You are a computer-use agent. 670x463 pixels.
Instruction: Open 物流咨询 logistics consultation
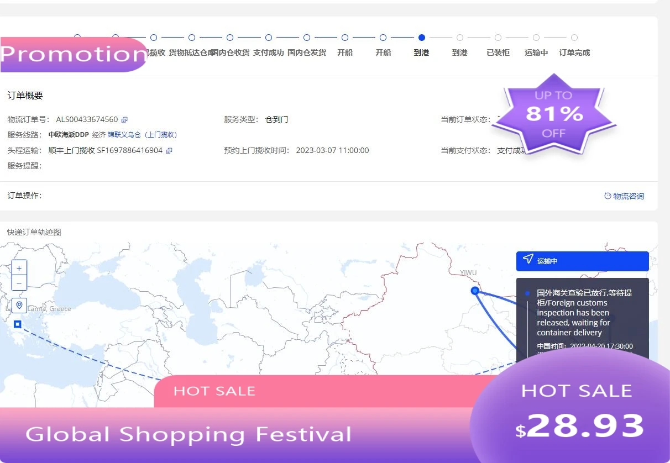pyautogui.click(x=629, y=196)
